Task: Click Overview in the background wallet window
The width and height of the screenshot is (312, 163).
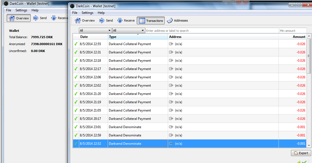Action: tap(19, 18)
